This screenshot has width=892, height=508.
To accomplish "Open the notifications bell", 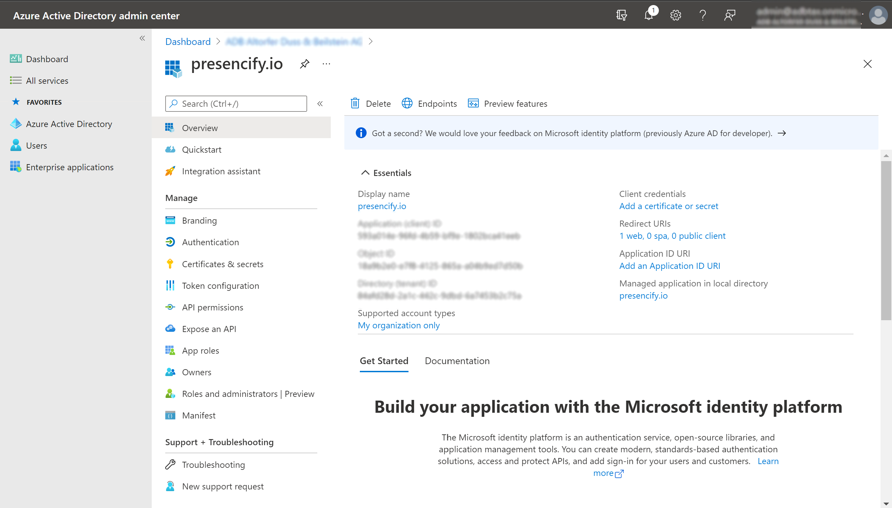I will tap(649, 15).
